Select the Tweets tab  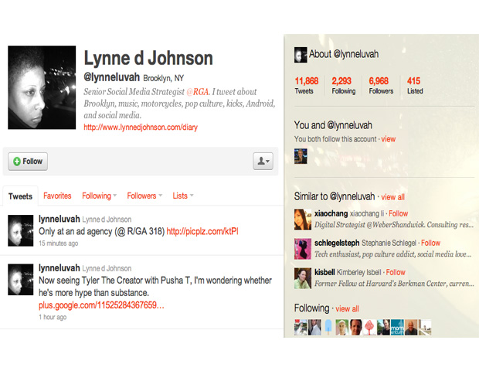pos(20,196)
